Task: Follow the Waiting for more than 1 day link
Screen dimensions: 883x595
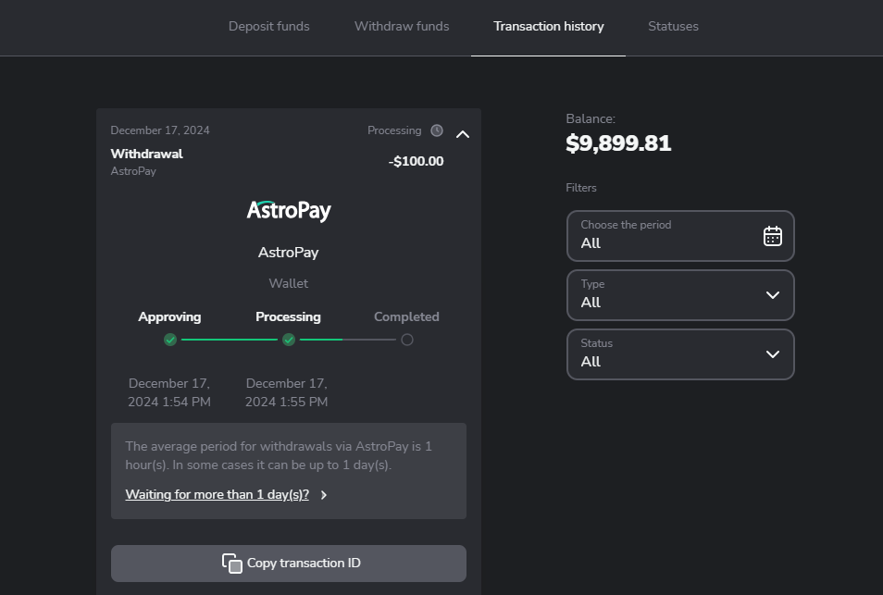Action: [x=218, y=495]
